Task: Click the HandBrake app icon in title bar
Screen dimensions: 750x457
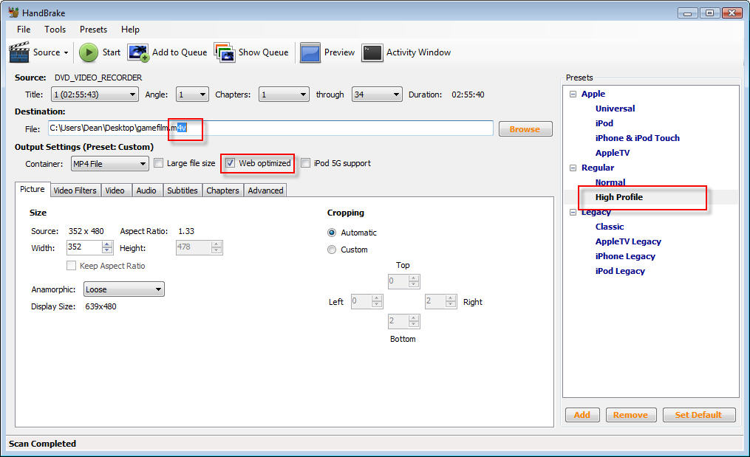Action: click(x=13, y=13)
